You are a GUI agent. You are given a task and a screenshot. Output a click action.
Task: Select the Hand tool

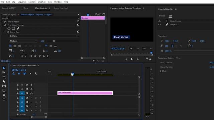point(4,95)
